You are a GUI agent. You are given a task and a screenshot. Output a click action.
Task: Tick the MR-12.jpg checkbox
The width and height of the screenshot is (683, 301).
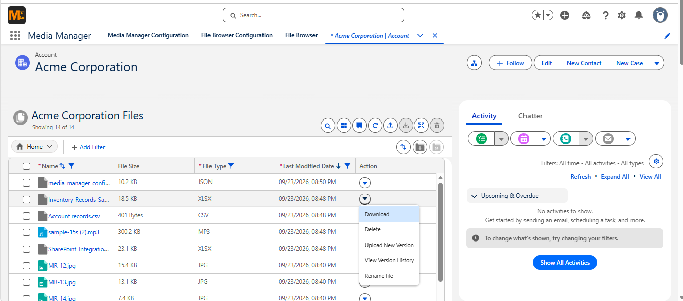(27, 266)
